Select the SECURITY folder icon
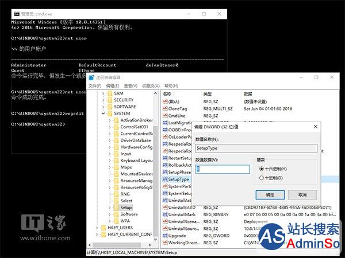Image resolution: width=345 pixels, height=258 pixels. tap(110, 100)
